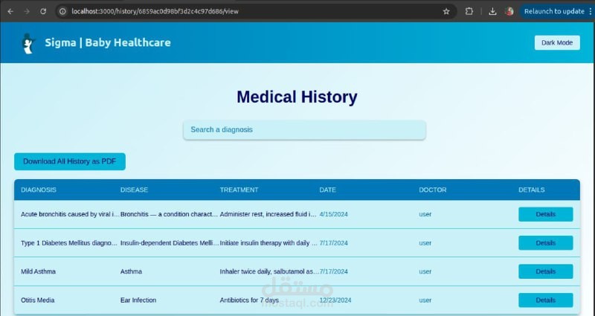
Task: Click the Sigma mother-and-baby logo icon
Action: pyautogui.click(x=28, y=43)
